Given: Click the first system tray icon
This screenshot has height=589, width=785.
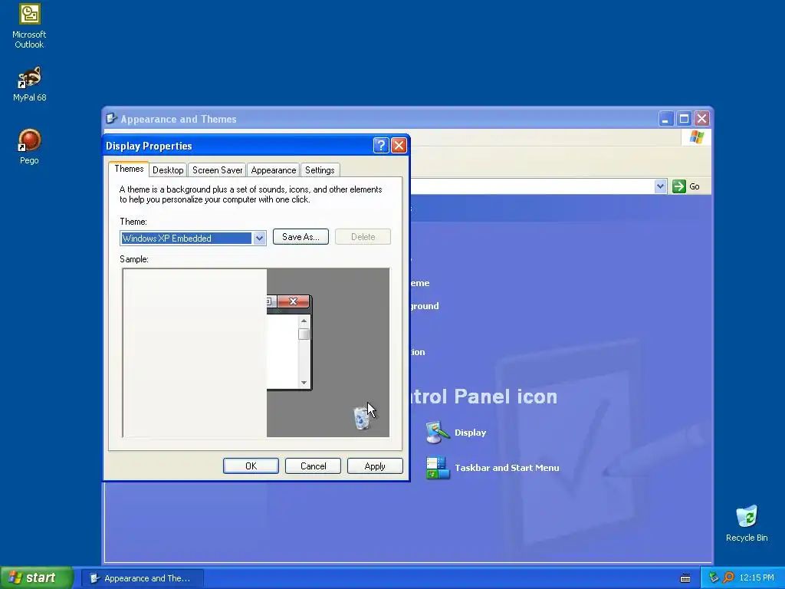Looking at the screenshot, I should (714, 577).
